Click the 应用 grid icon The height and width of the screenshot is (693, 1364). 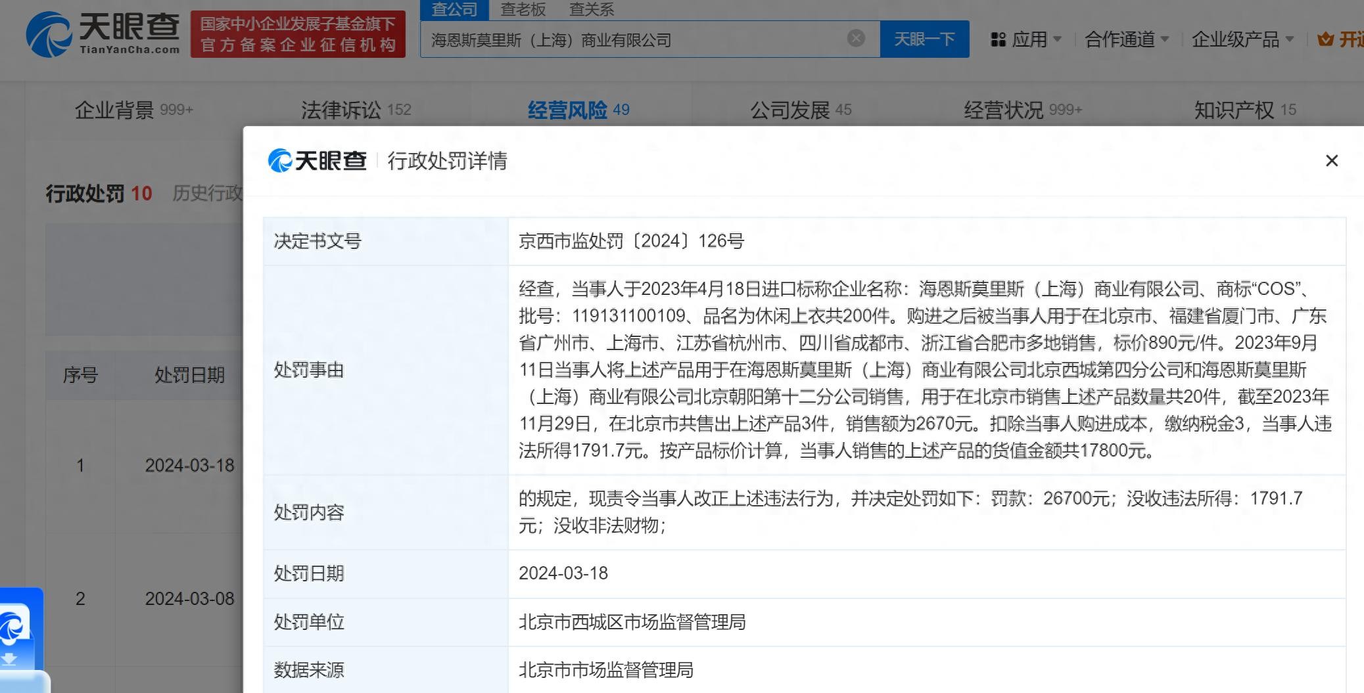tap(998, 40)
